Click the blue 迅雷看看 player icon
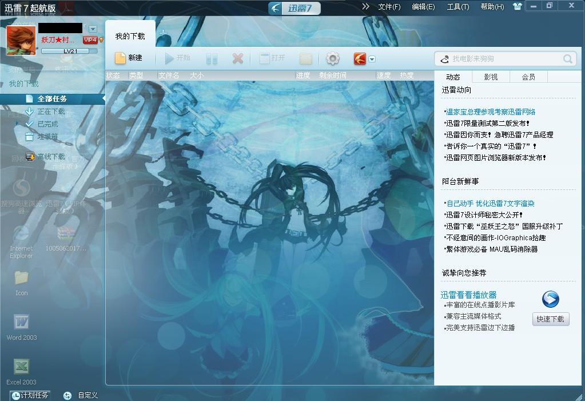 click(x=550, y=299)
